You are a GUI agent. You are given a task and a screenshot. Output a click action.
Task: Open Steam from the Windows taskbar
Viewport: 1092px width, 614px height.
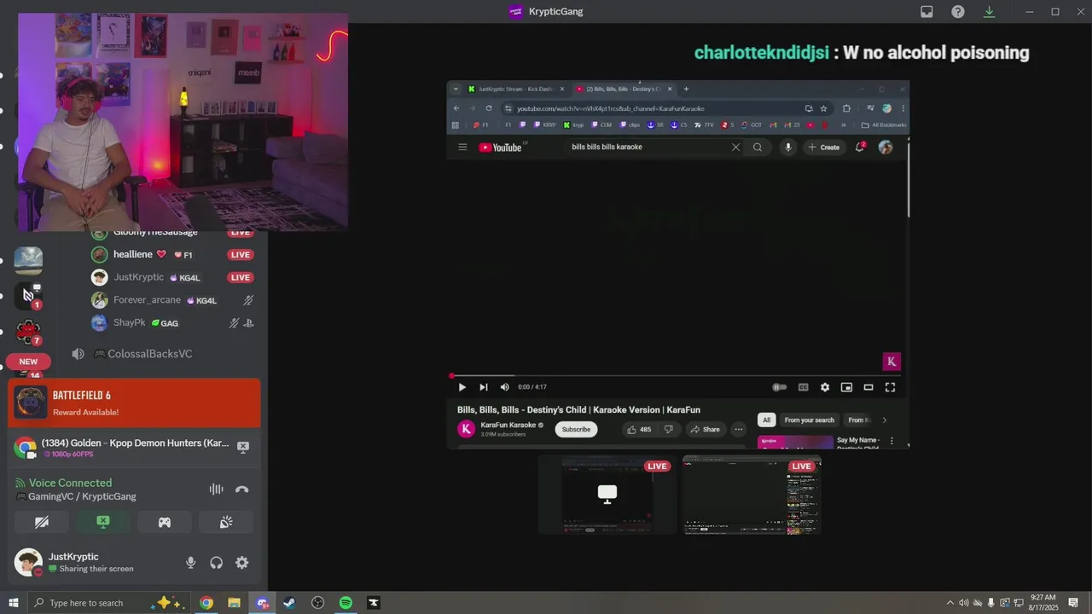[x=289, y=603]
